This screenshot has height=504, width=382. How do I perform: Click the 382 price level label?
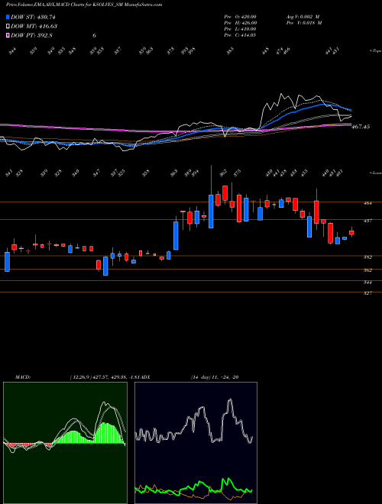(368, 257)
